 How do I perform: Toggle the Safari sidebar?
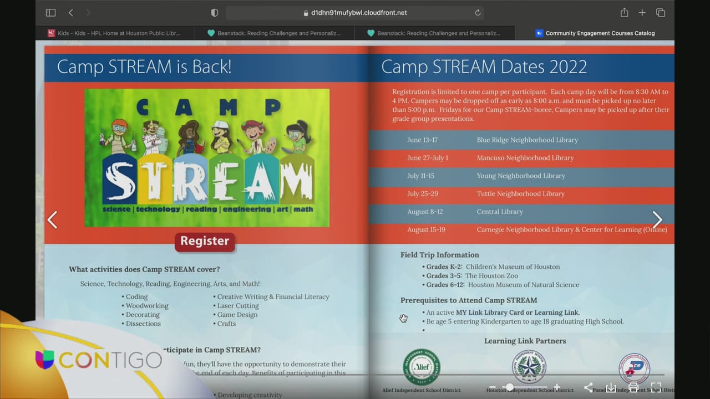point(50,13)
